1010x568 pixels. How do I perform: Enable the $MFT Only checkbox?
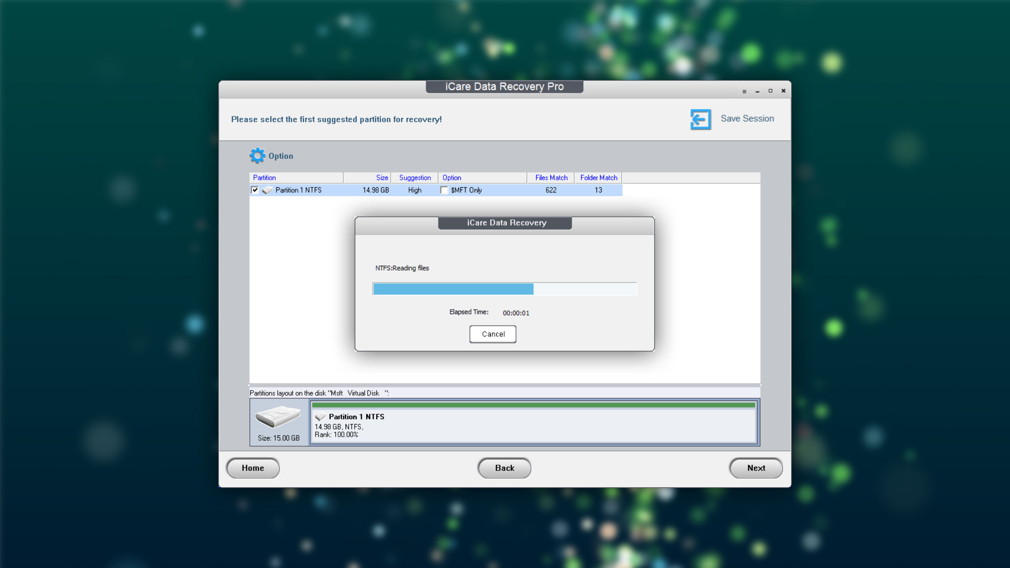tap(444, 190)
